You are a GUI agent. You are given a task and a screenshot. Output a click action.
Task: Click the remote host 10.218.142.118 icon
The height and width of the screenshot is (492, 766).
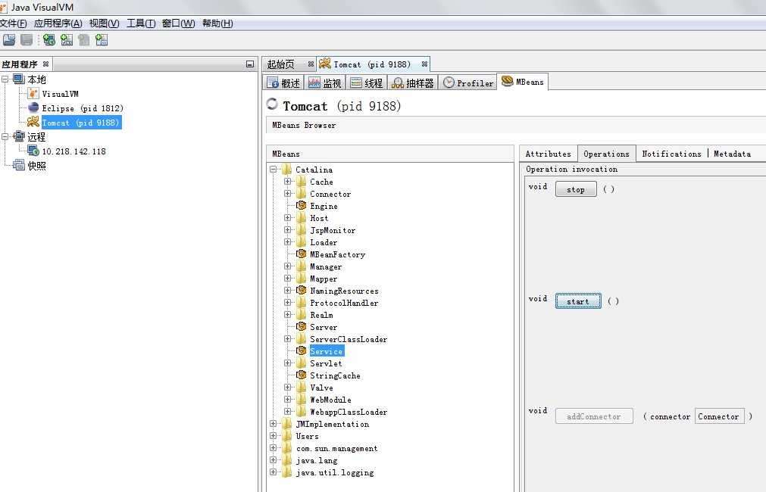point(33,151)
